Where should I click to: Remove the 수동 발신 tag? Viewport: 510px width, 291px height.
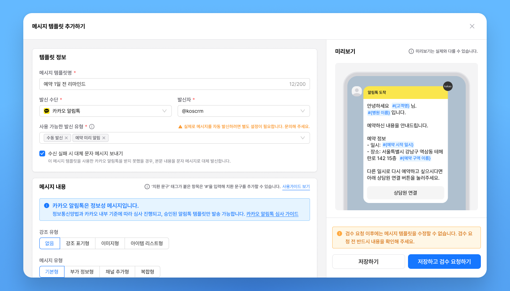coord(66,138)
